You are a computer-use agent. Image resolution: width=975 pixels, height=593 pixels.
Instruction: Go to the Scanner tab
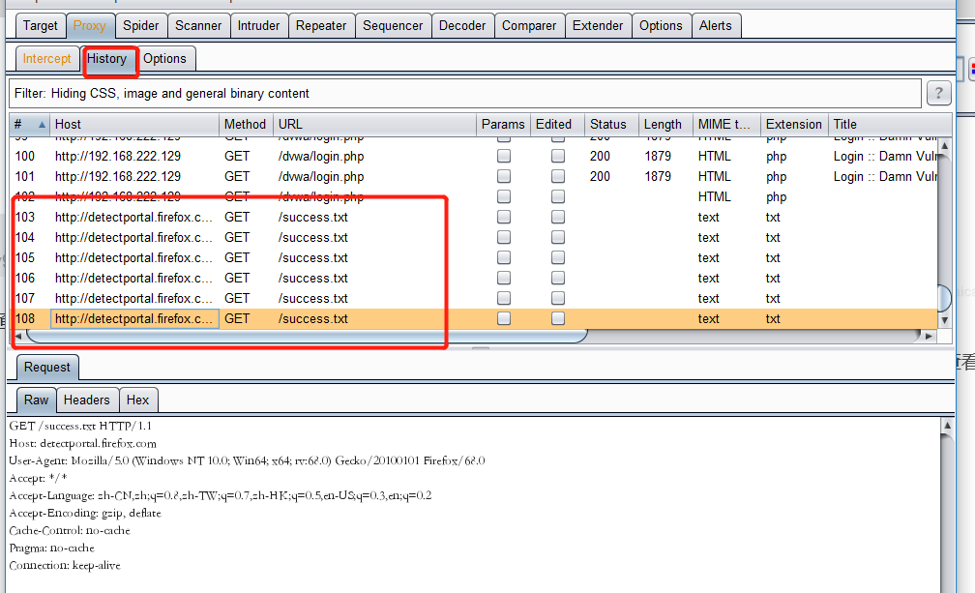pos(197,26)
